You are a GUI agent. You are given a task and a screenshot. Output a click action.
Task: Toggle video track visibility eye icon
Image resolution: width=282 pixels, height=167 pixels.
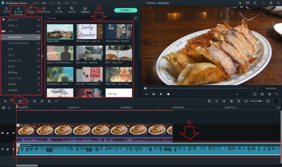point(14,133)
